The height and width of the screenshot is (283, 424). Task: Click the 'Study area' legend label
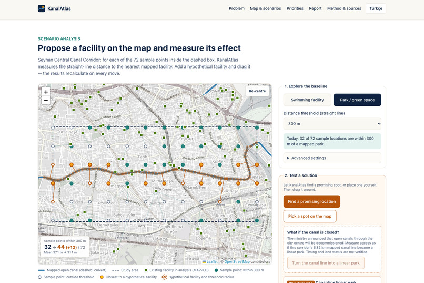click(x=129, y=270)
